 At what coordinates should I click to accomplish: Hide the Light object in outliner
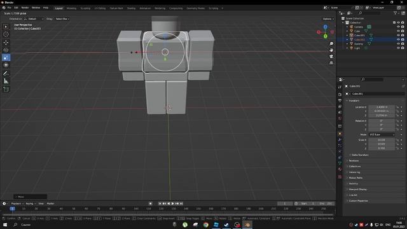point(398,48)
